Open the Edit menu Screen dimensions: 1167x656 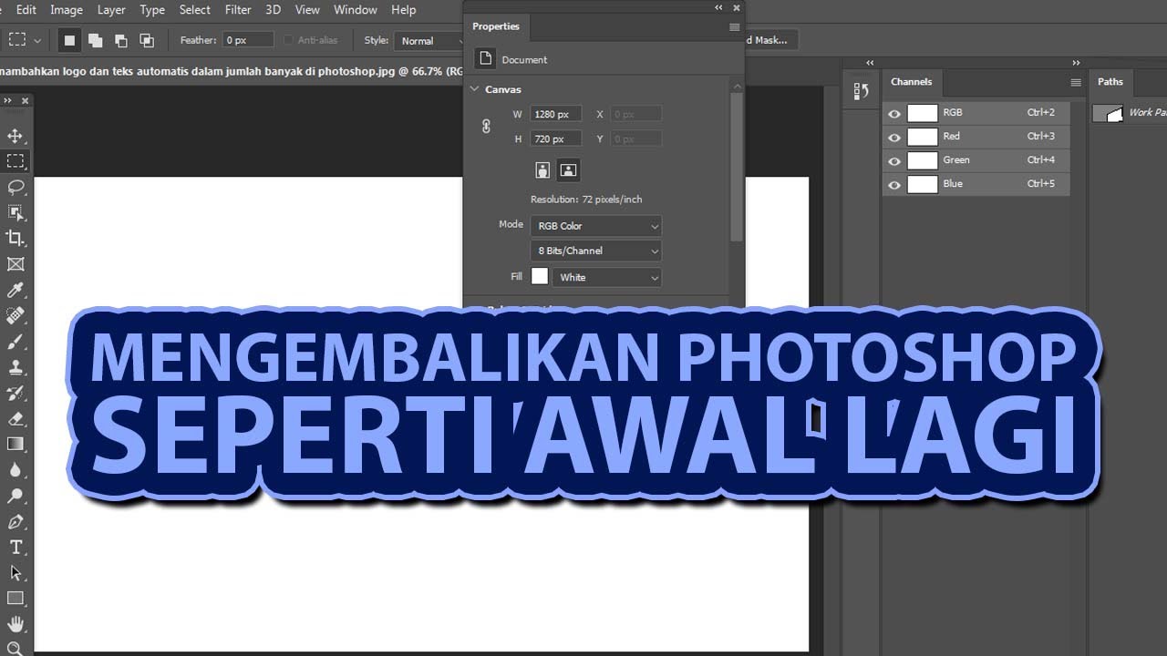26,10
